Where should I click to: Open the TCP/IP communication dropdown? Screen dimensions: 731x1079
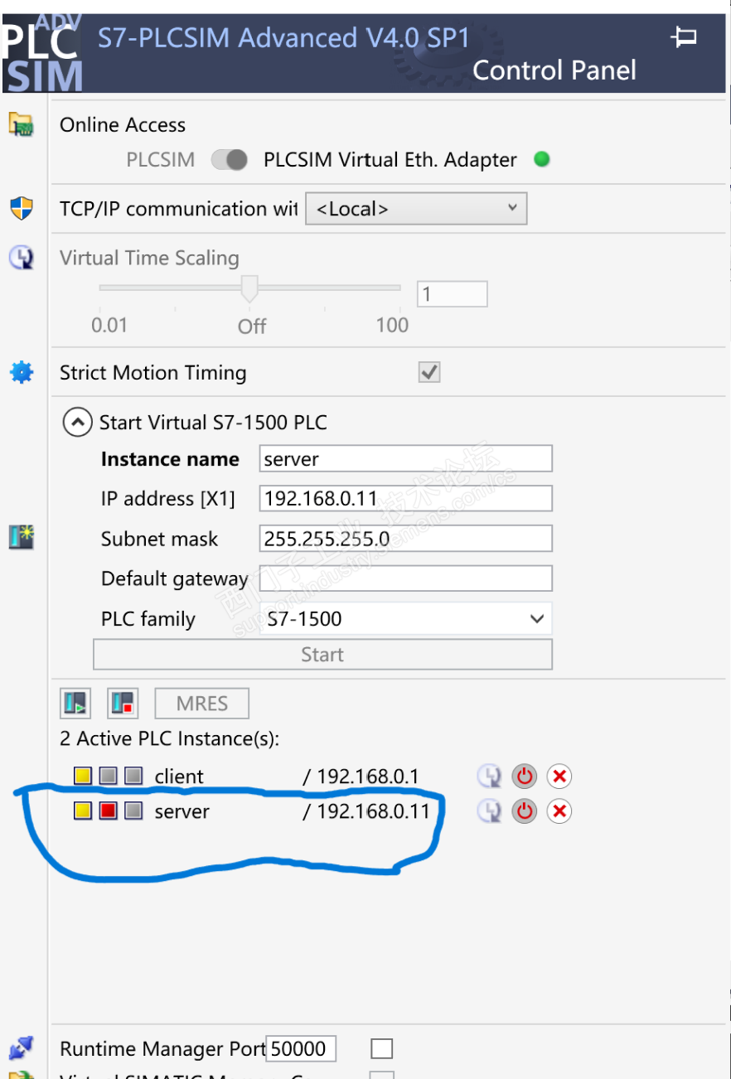[416, 209]
